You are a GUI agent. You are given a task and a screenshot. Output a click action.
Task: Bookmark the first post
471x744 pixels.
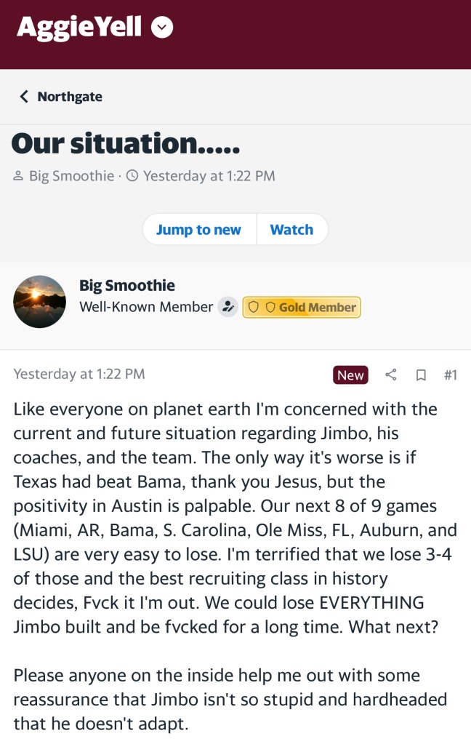(420, 375)
